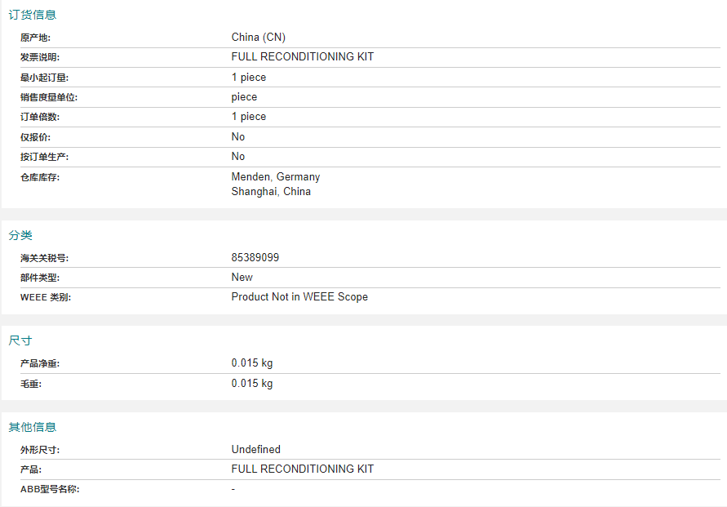
Task: Click the 销售度量单位 value piece
Action: 244,97
